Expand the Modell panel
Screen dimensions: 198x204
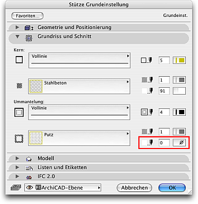click(x=17, y=158)
